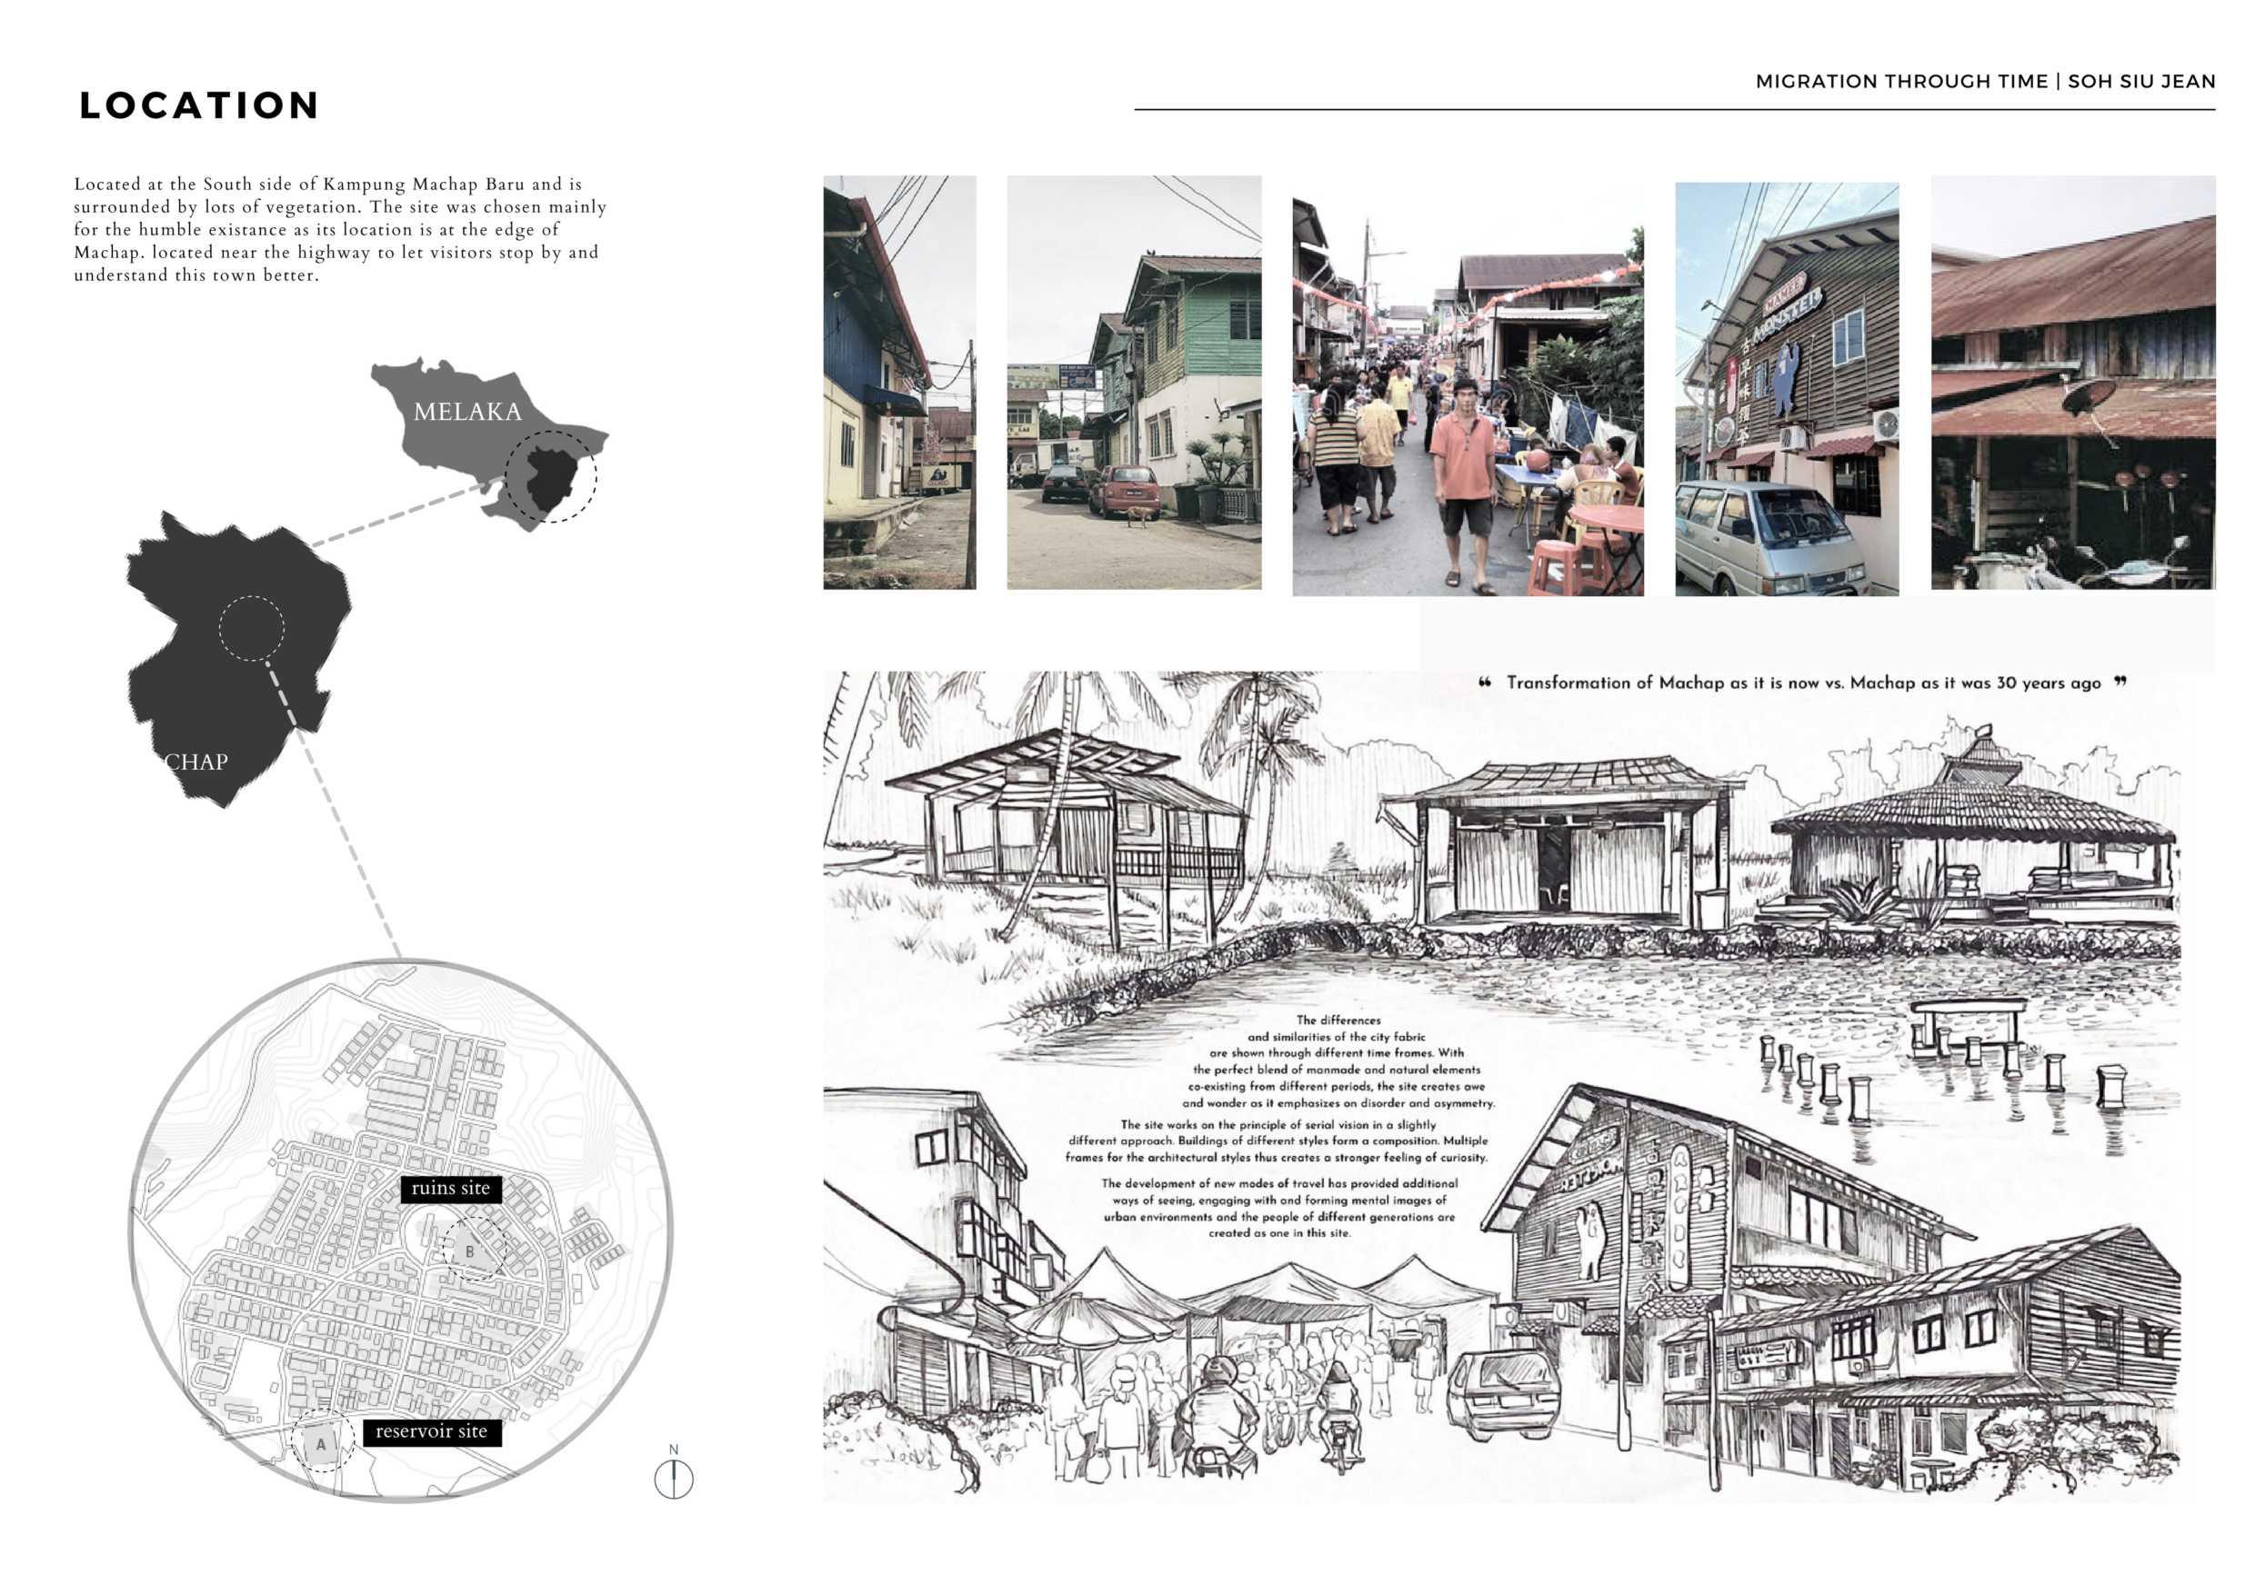This screenshot has height=1595, width=2255.
Task: Open the green wooden house photo
Action: click(1133, 383)
